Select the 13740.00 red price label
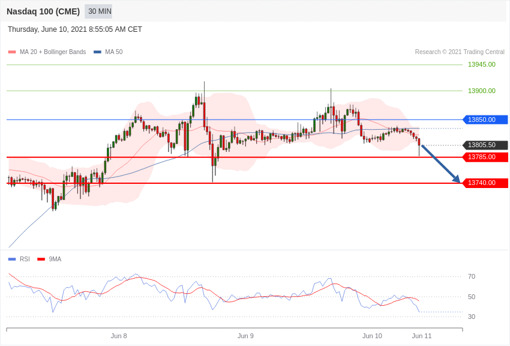 pos(485,183)
